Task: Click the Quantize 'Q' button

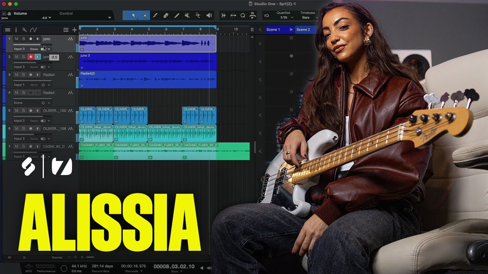Action: pyautogui.click(x=243, y=16)
